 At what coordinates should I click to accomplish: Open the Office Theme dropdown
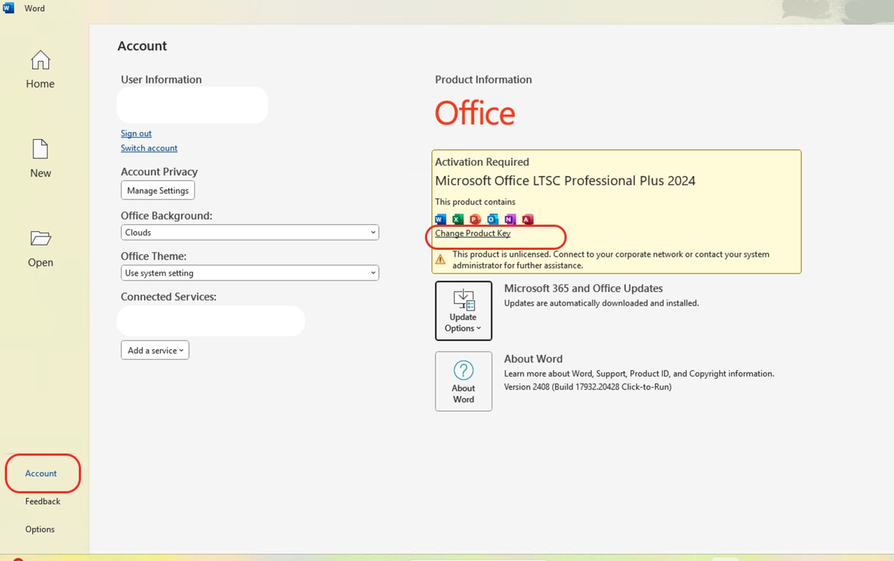click(x=250, y=273)
